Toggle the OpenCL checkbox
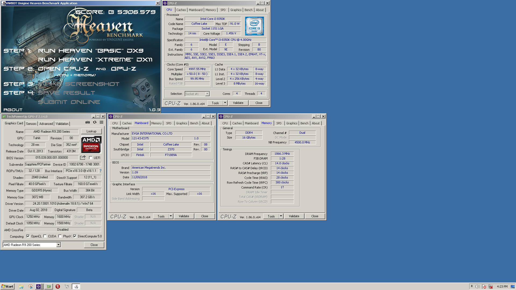Screen dimensions: 516x290 pos(28,236)
